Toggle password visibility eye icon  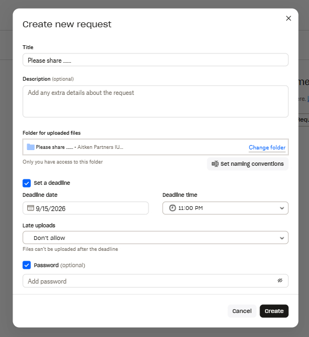click(280, 280)
